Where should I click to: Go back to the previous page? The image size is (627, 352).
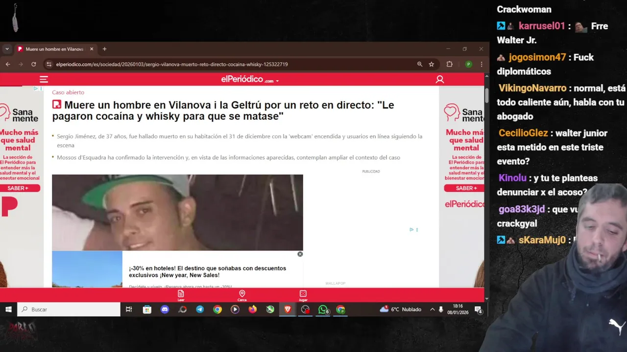click(x=8, y=64)
